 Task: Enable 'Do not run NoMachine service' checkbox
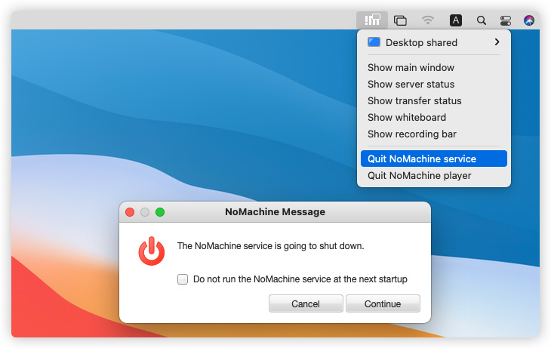pyautogui.click(x=183, y=279)
